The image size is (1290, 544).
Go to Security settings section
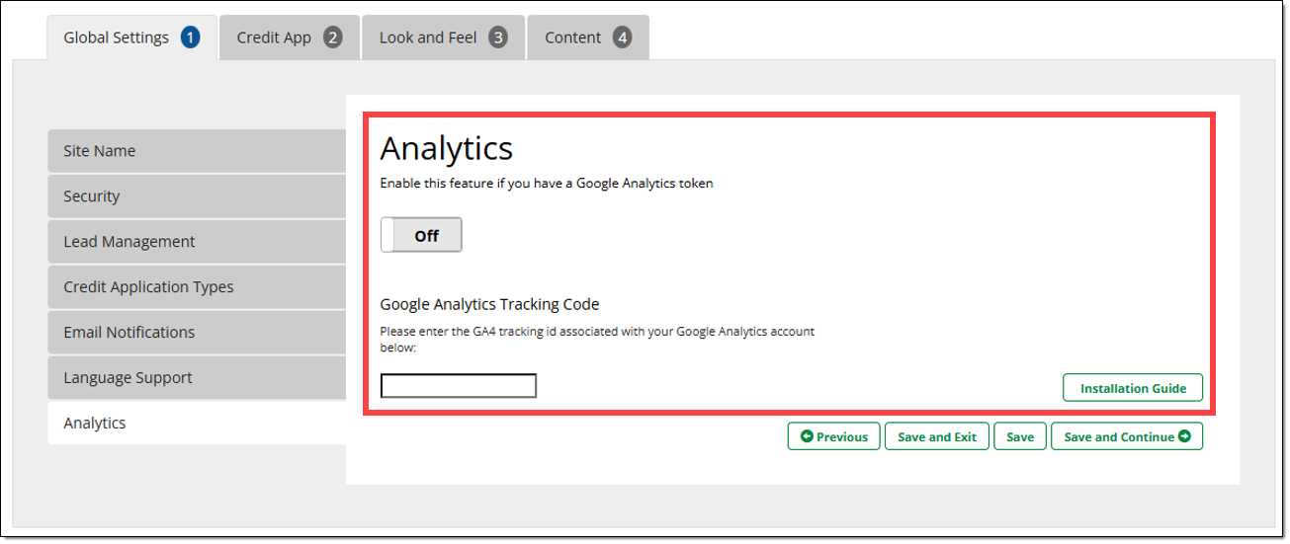click(196, 196)
